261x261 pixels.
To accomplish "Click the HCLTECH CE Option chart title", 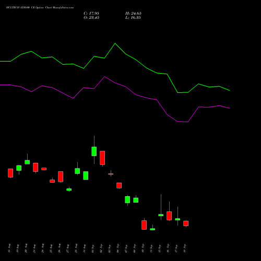I will coord(40,8).
